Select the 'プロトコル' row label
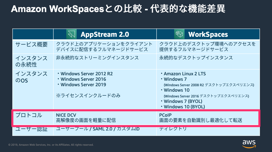Viewport: 272px width, 152px height. pos(29,115)
